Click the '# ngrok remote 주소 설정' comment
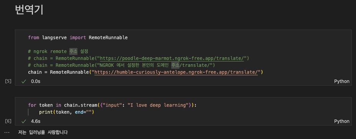 (58, 51)
